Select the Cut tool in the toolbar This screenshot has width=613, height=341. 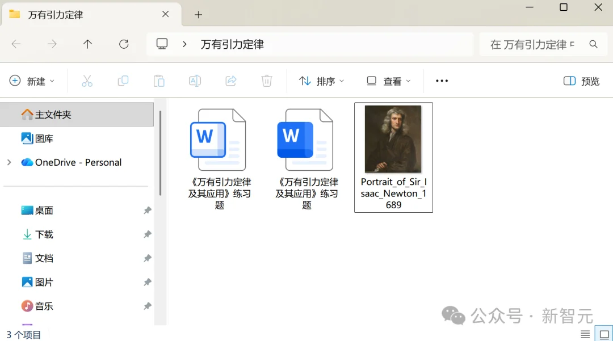tap(87, 81)
